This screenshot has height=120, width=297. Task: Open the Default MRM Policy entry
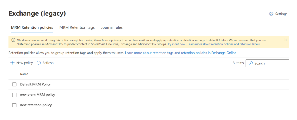pyautogui.click(x=35, y=84)
